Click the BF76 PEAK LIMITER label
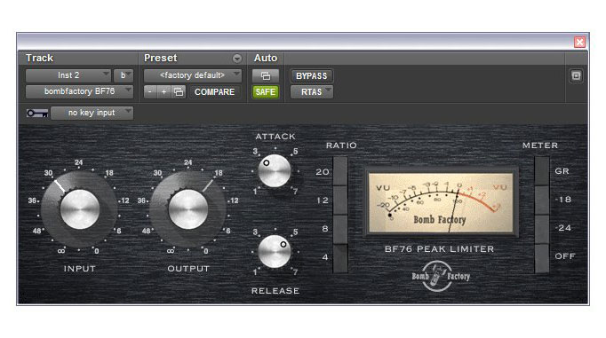Image resolution: width=606 pixels, height=338 pixels. tap(440, 249)
